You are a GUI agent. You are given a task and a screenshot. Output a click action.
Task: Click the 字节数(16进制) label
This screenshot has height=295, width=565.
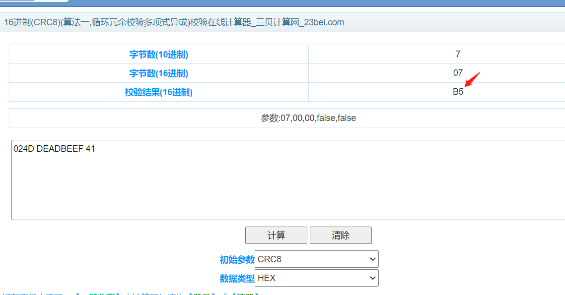(x=158, y=73)
